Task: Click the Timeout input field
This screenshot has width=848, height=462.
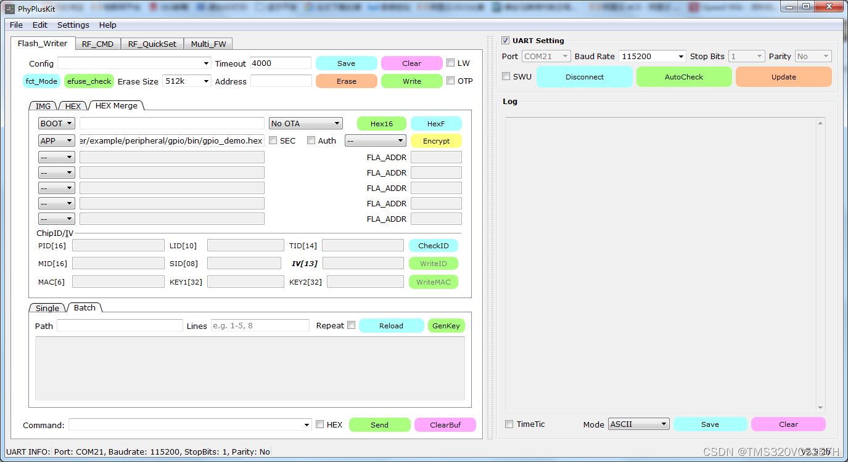Action: [x=281, y=63]
